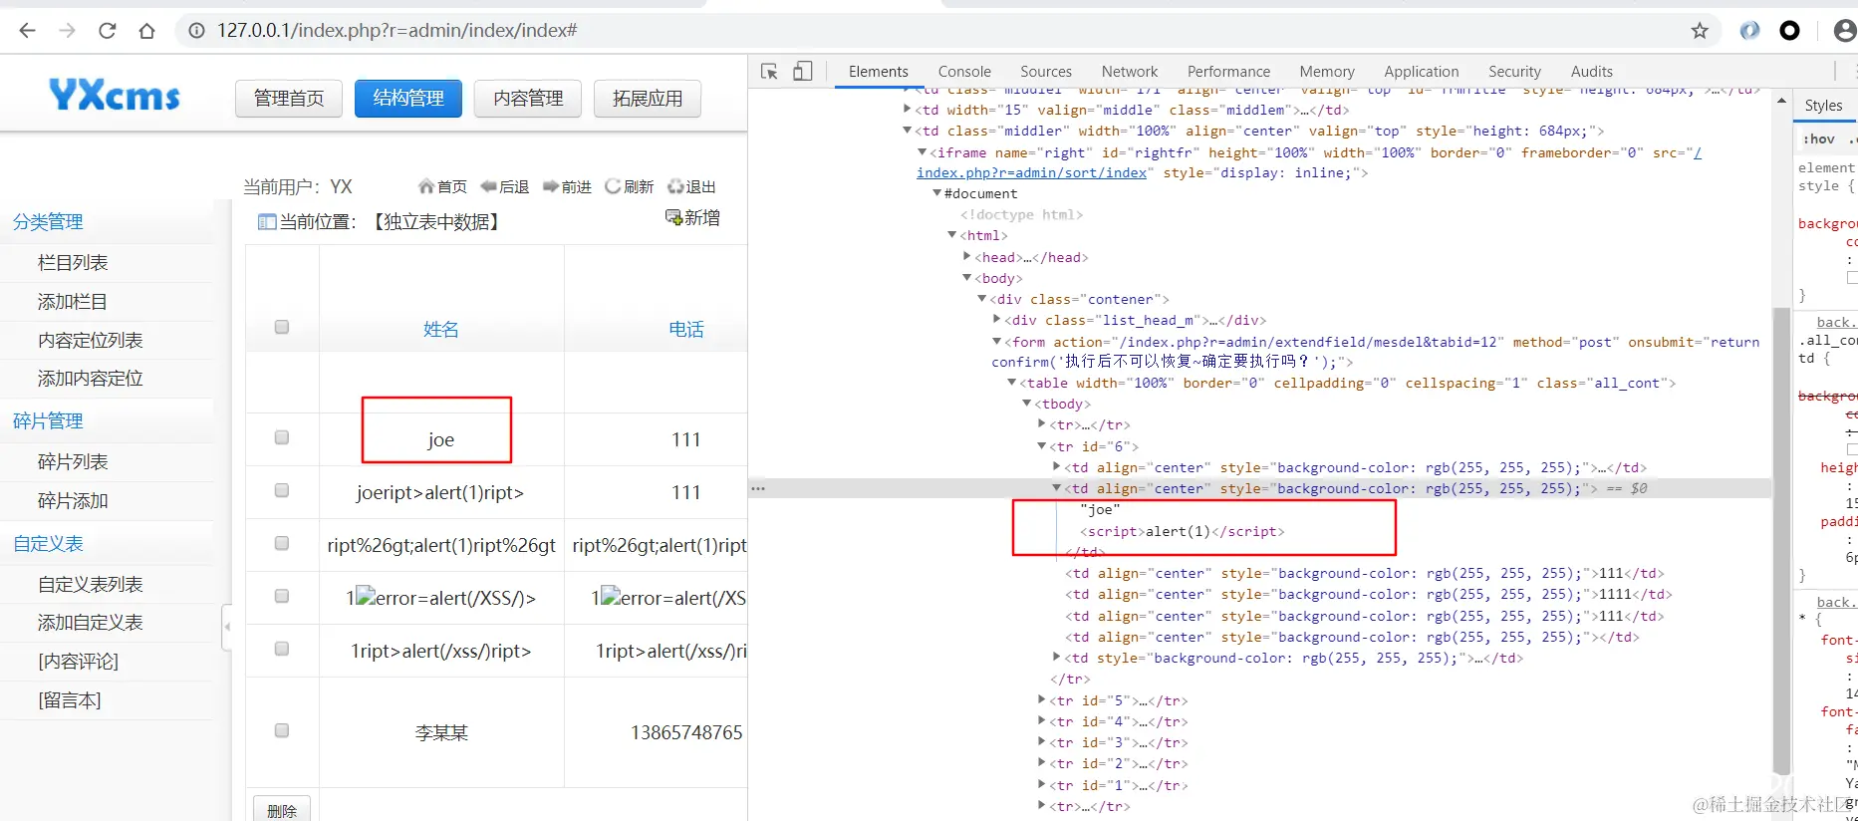Click the browser address bar URL
This screenshot has width=1858, height=821.
tap(398, 31)
